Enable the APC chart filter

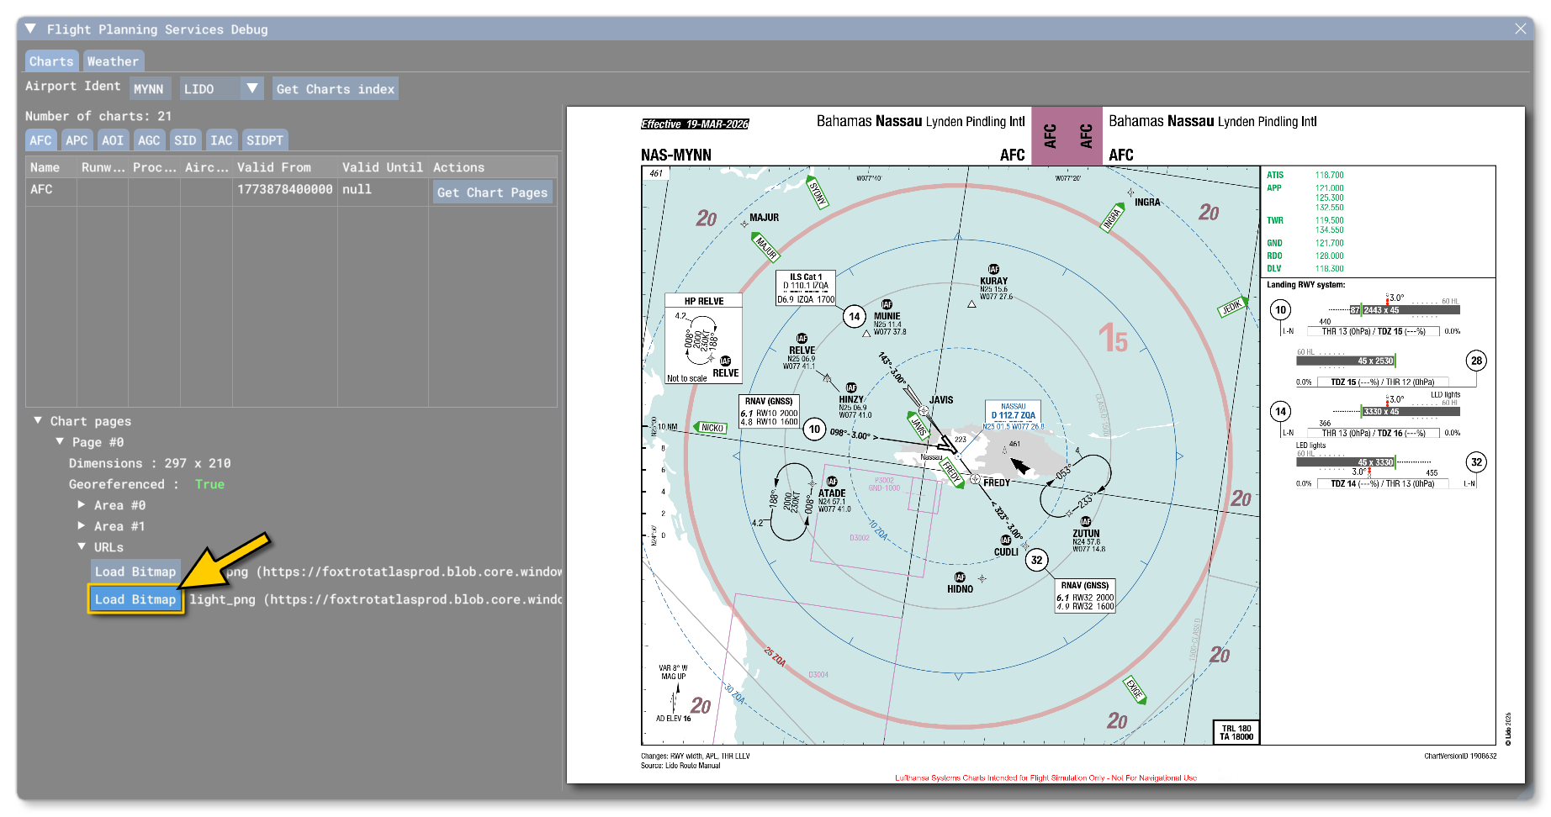pos(77,140)
